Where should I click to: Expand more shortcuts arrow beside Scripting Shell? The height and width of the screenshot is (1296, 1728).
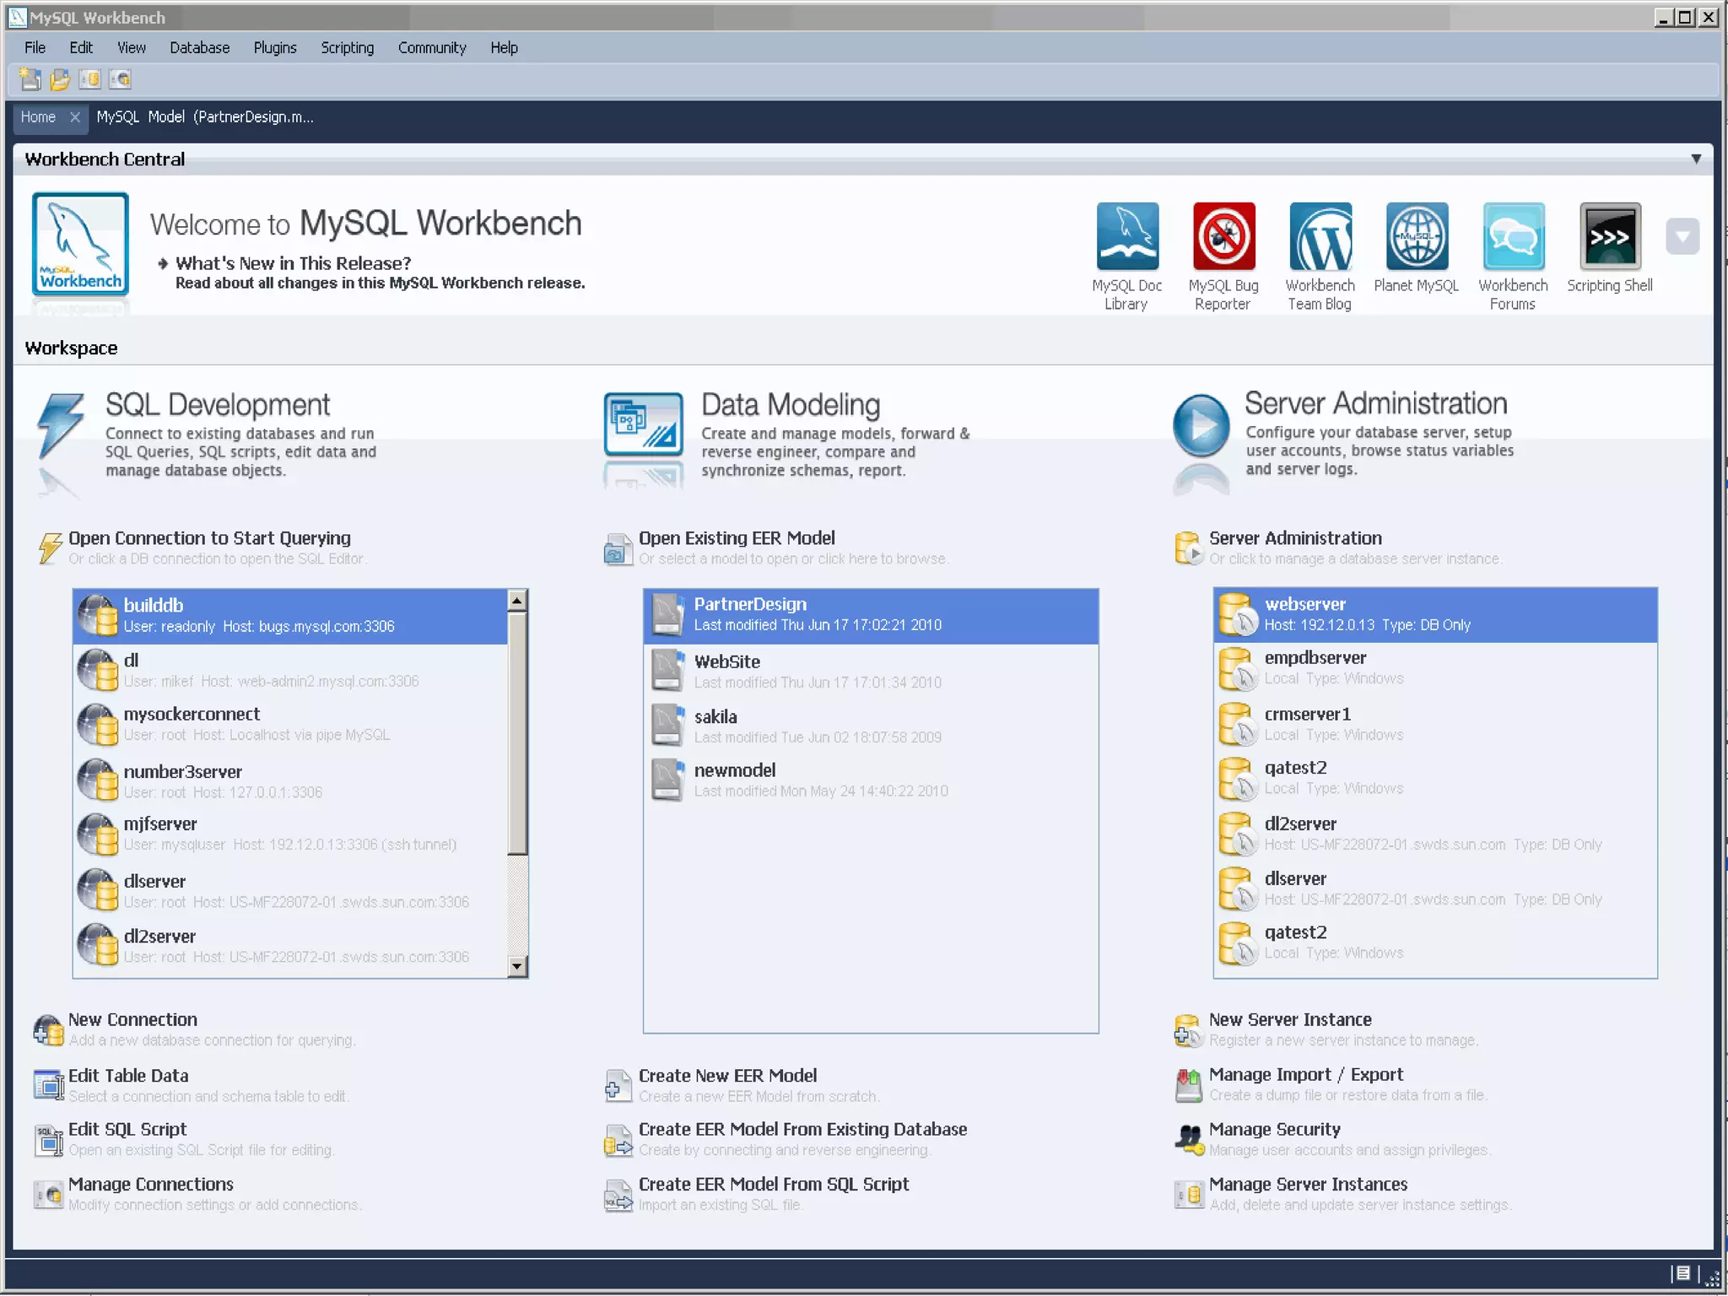1682,237
